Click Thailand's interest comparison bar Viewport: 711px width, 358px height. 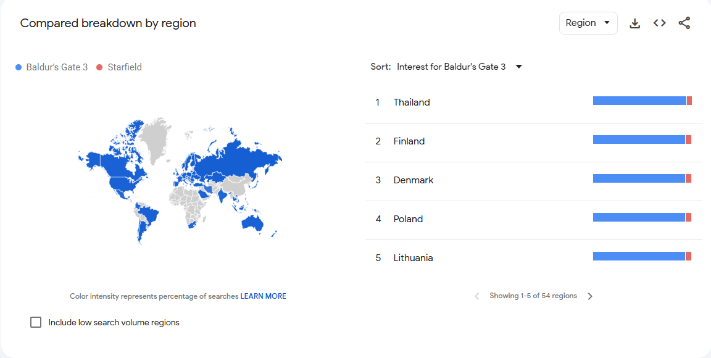(642, 101)
